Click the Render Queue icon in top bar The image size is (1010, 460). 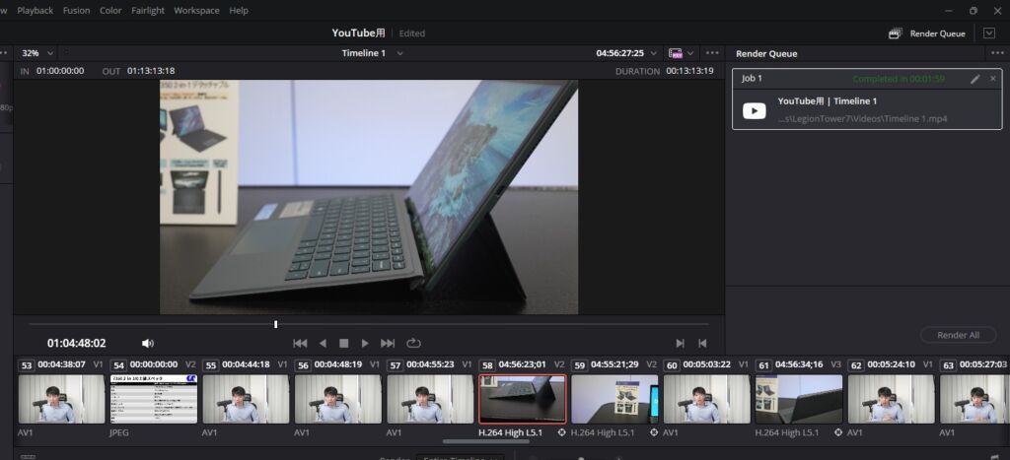pos(895,33)
